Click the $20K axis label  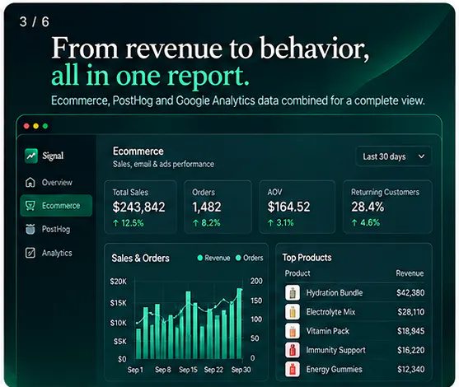(x=118, y=282)
